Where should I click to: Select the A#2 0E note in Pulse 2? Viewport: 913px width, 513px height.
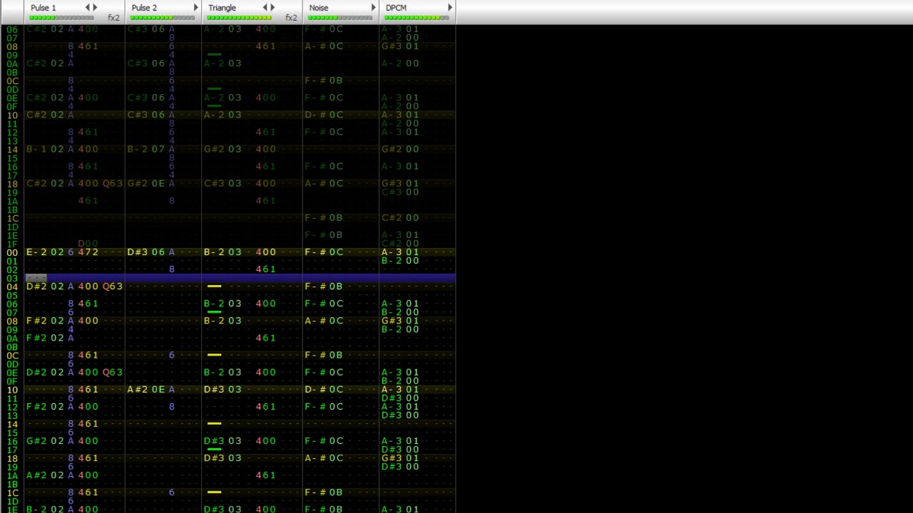146,390
